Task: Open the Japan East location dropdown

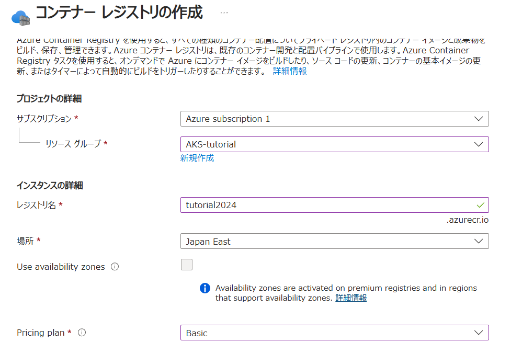Action: tap(334, 242)
